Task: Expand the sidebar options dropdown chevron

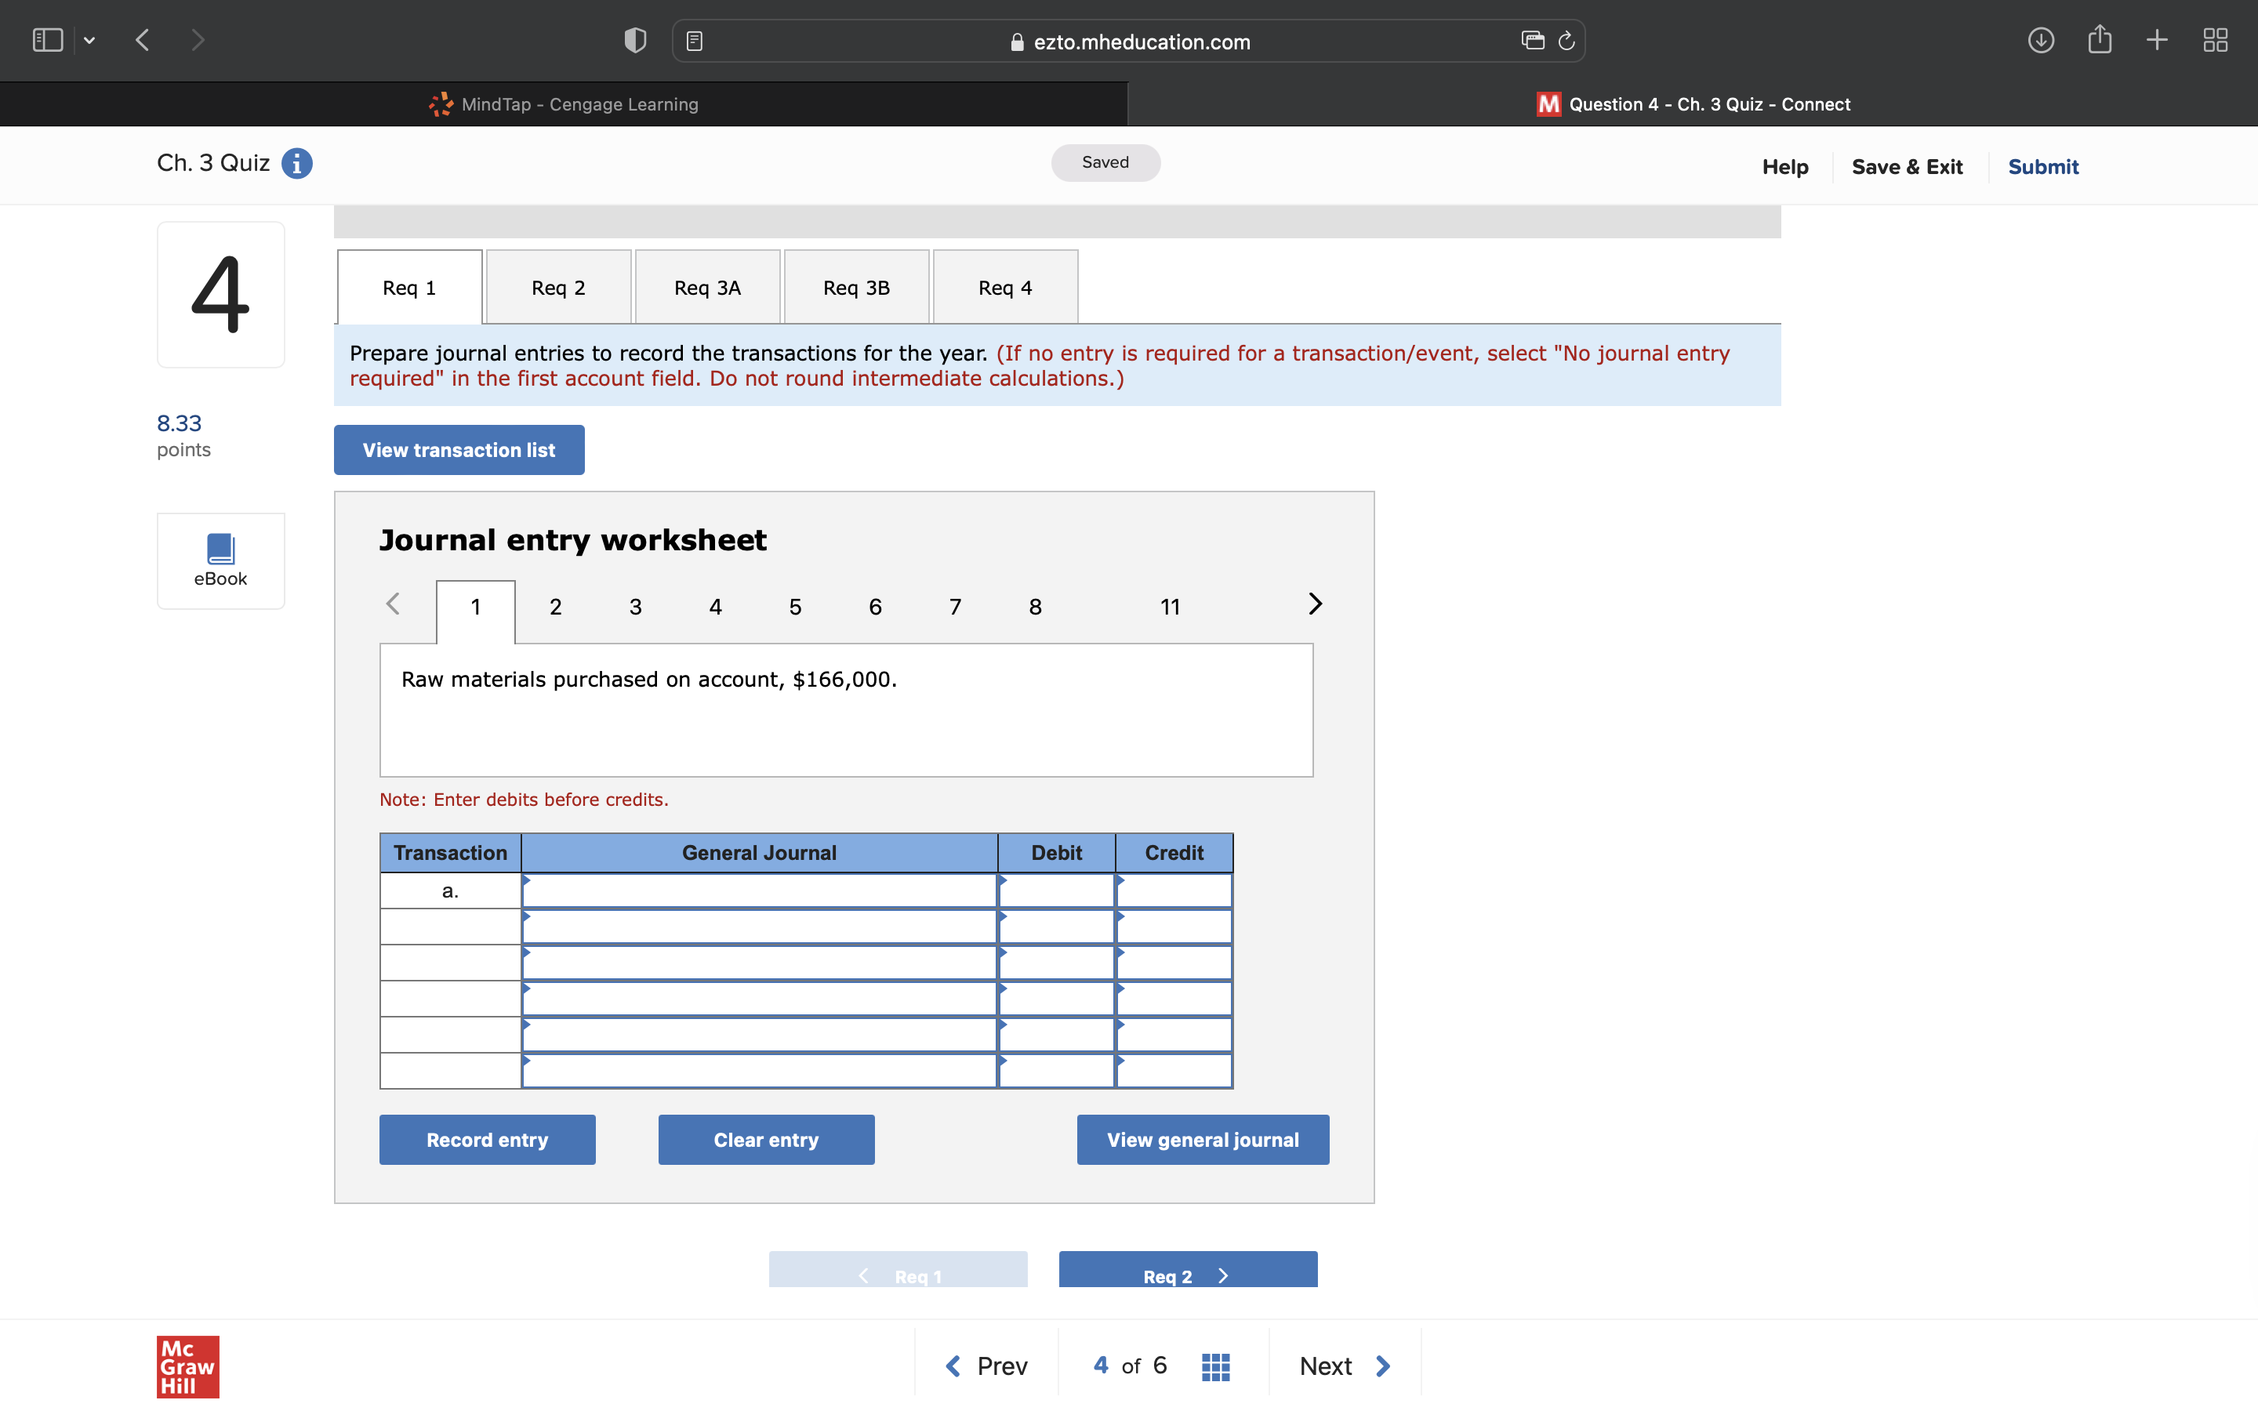Action: pyautogui.click(x=89, y=40)
